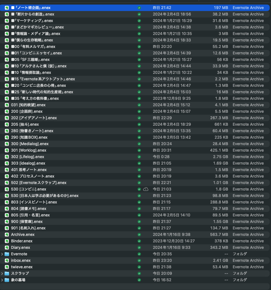The image size is (271, 290).
Task: Select ■05「SF三題噺」.enex
Action: [x=31, y=60]
